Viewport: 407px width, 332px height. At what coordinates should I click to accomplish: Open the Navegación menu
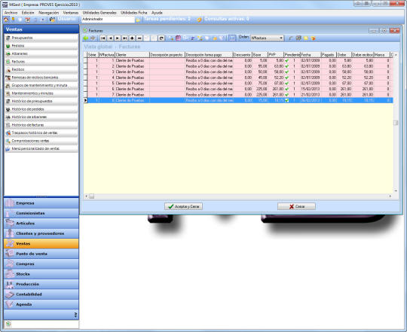(48, 13)
